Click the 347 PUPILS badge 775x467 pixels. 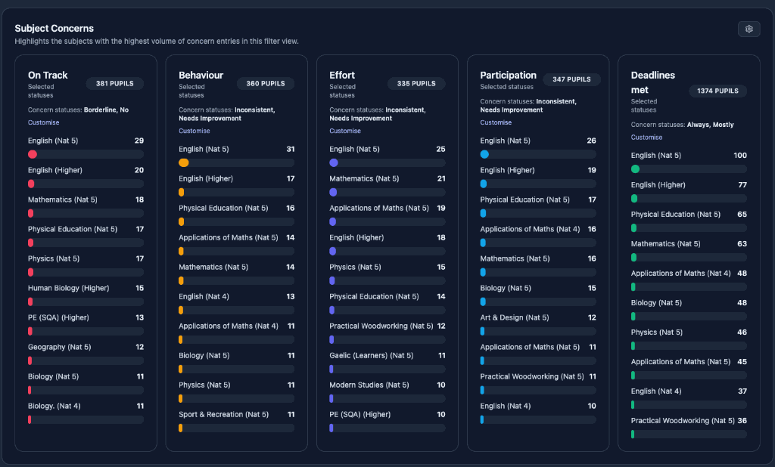571,79
